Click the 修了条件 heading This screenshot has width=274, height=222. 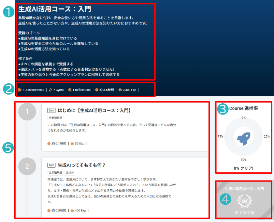point(26,59)
